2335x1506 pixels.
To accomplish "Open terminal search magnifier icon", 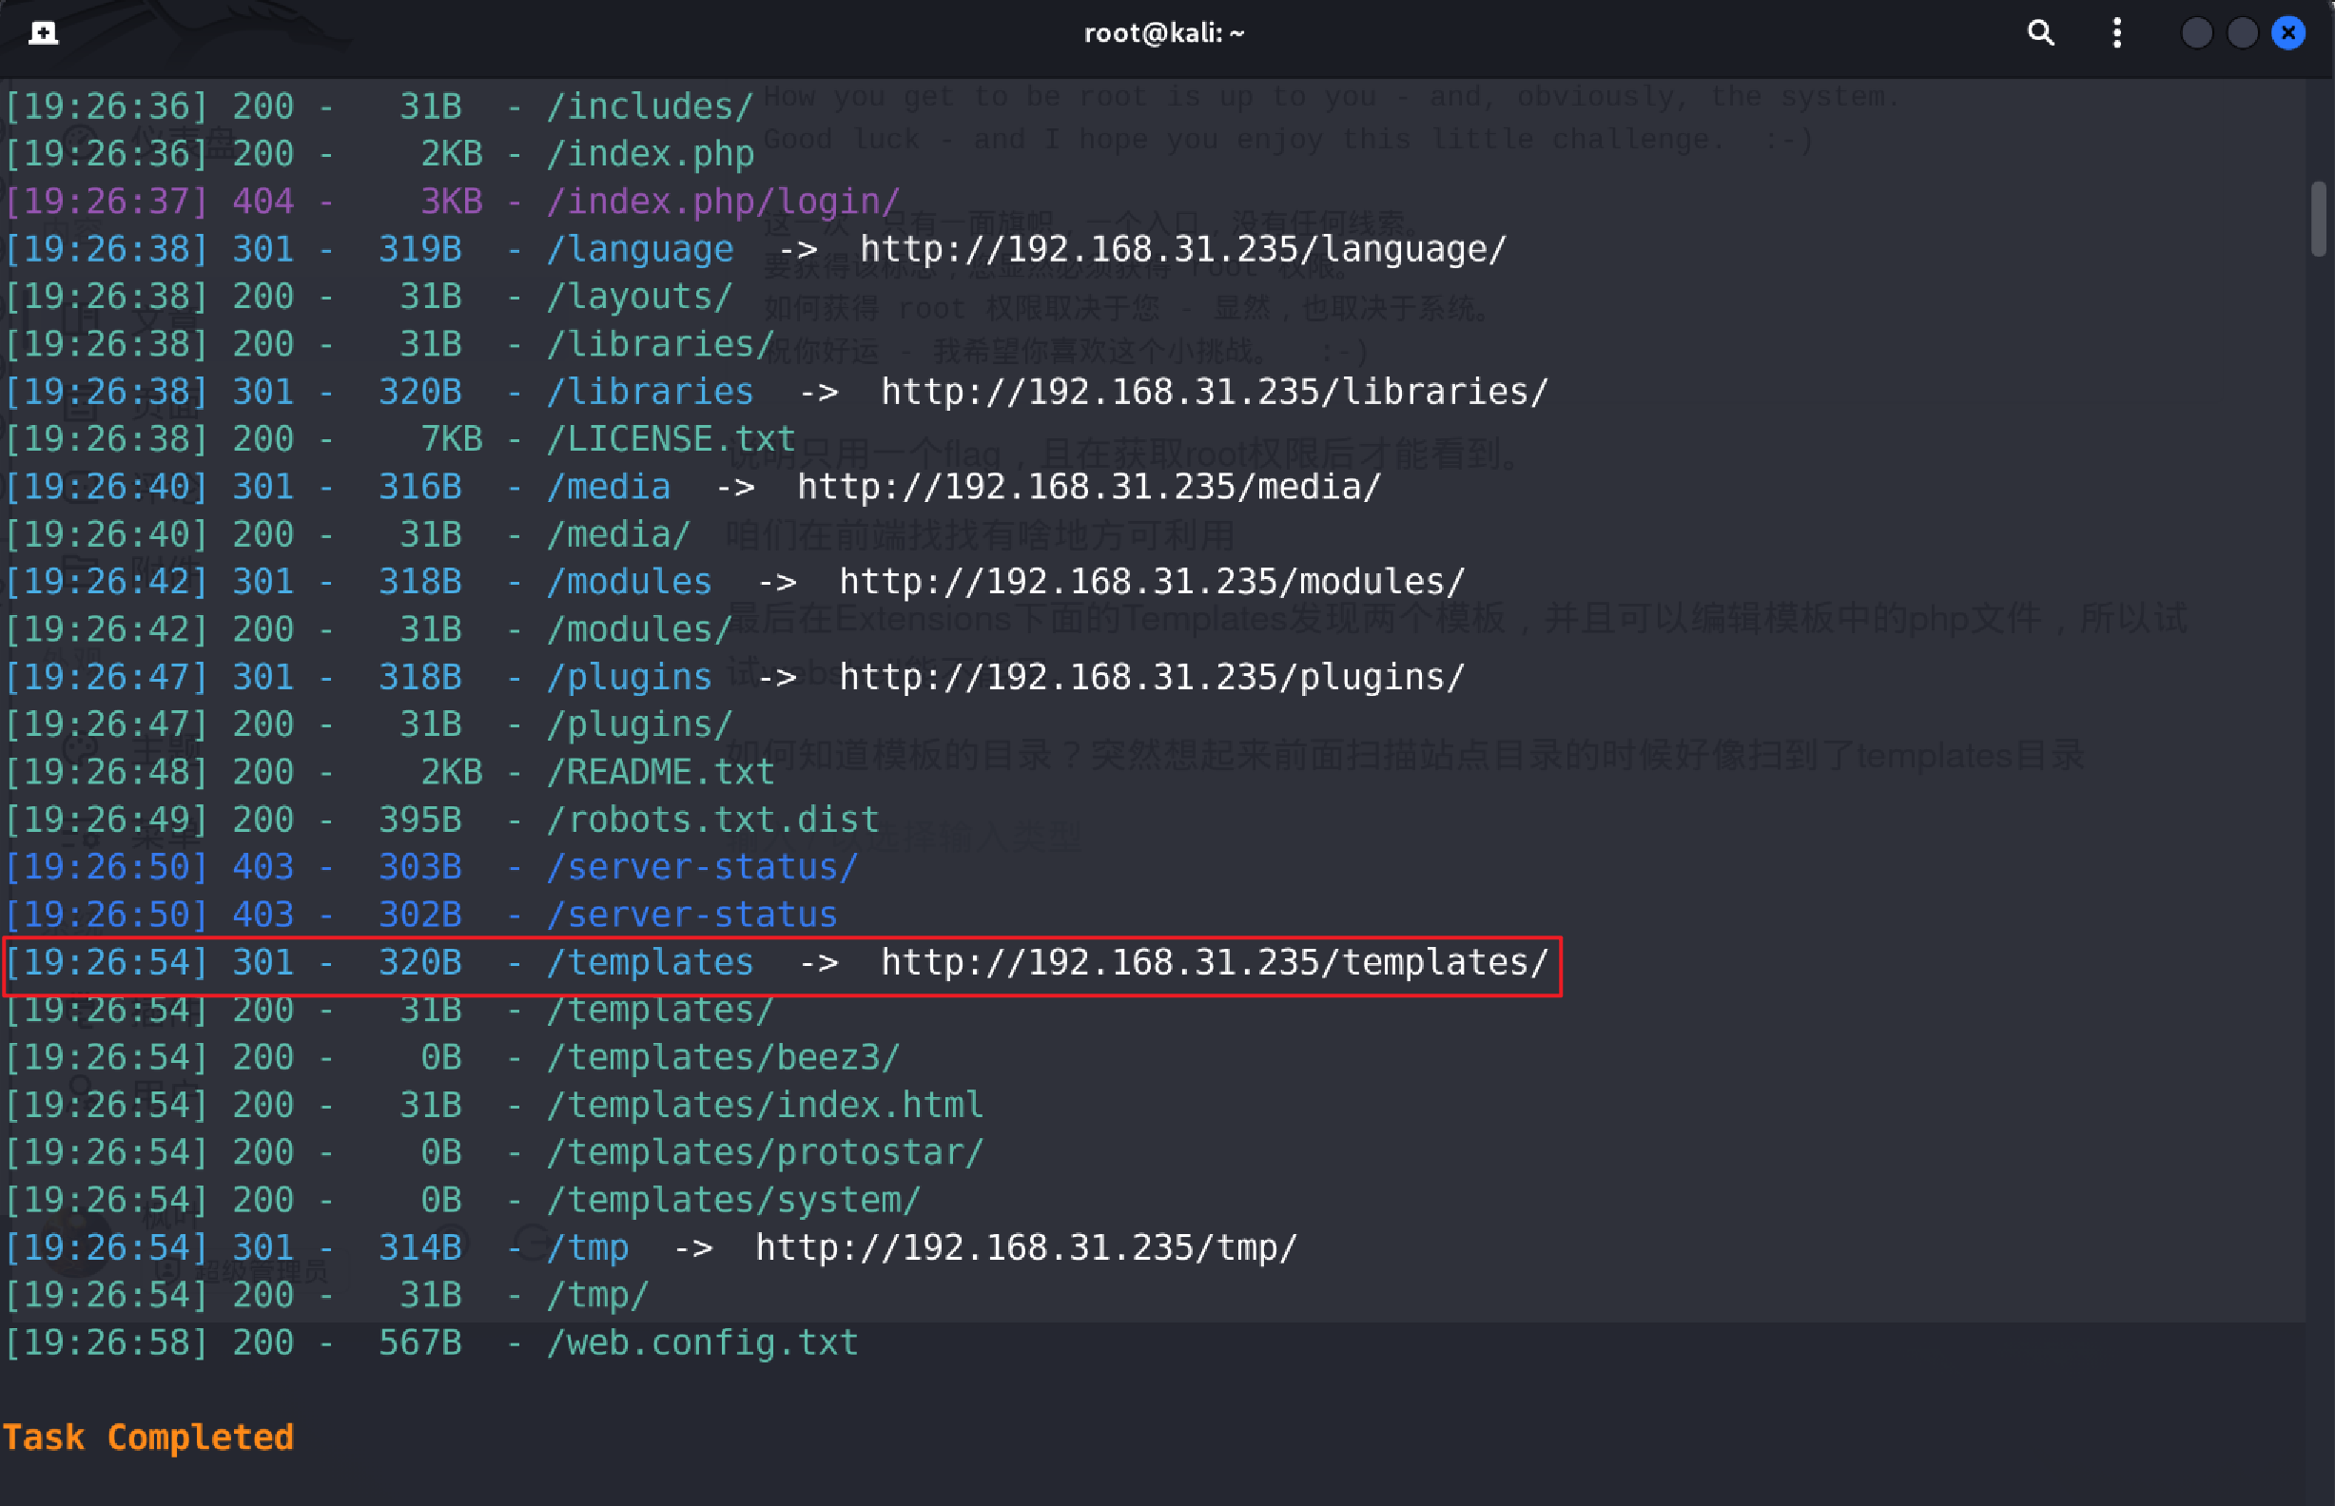I will click(x=2039, y=33).
